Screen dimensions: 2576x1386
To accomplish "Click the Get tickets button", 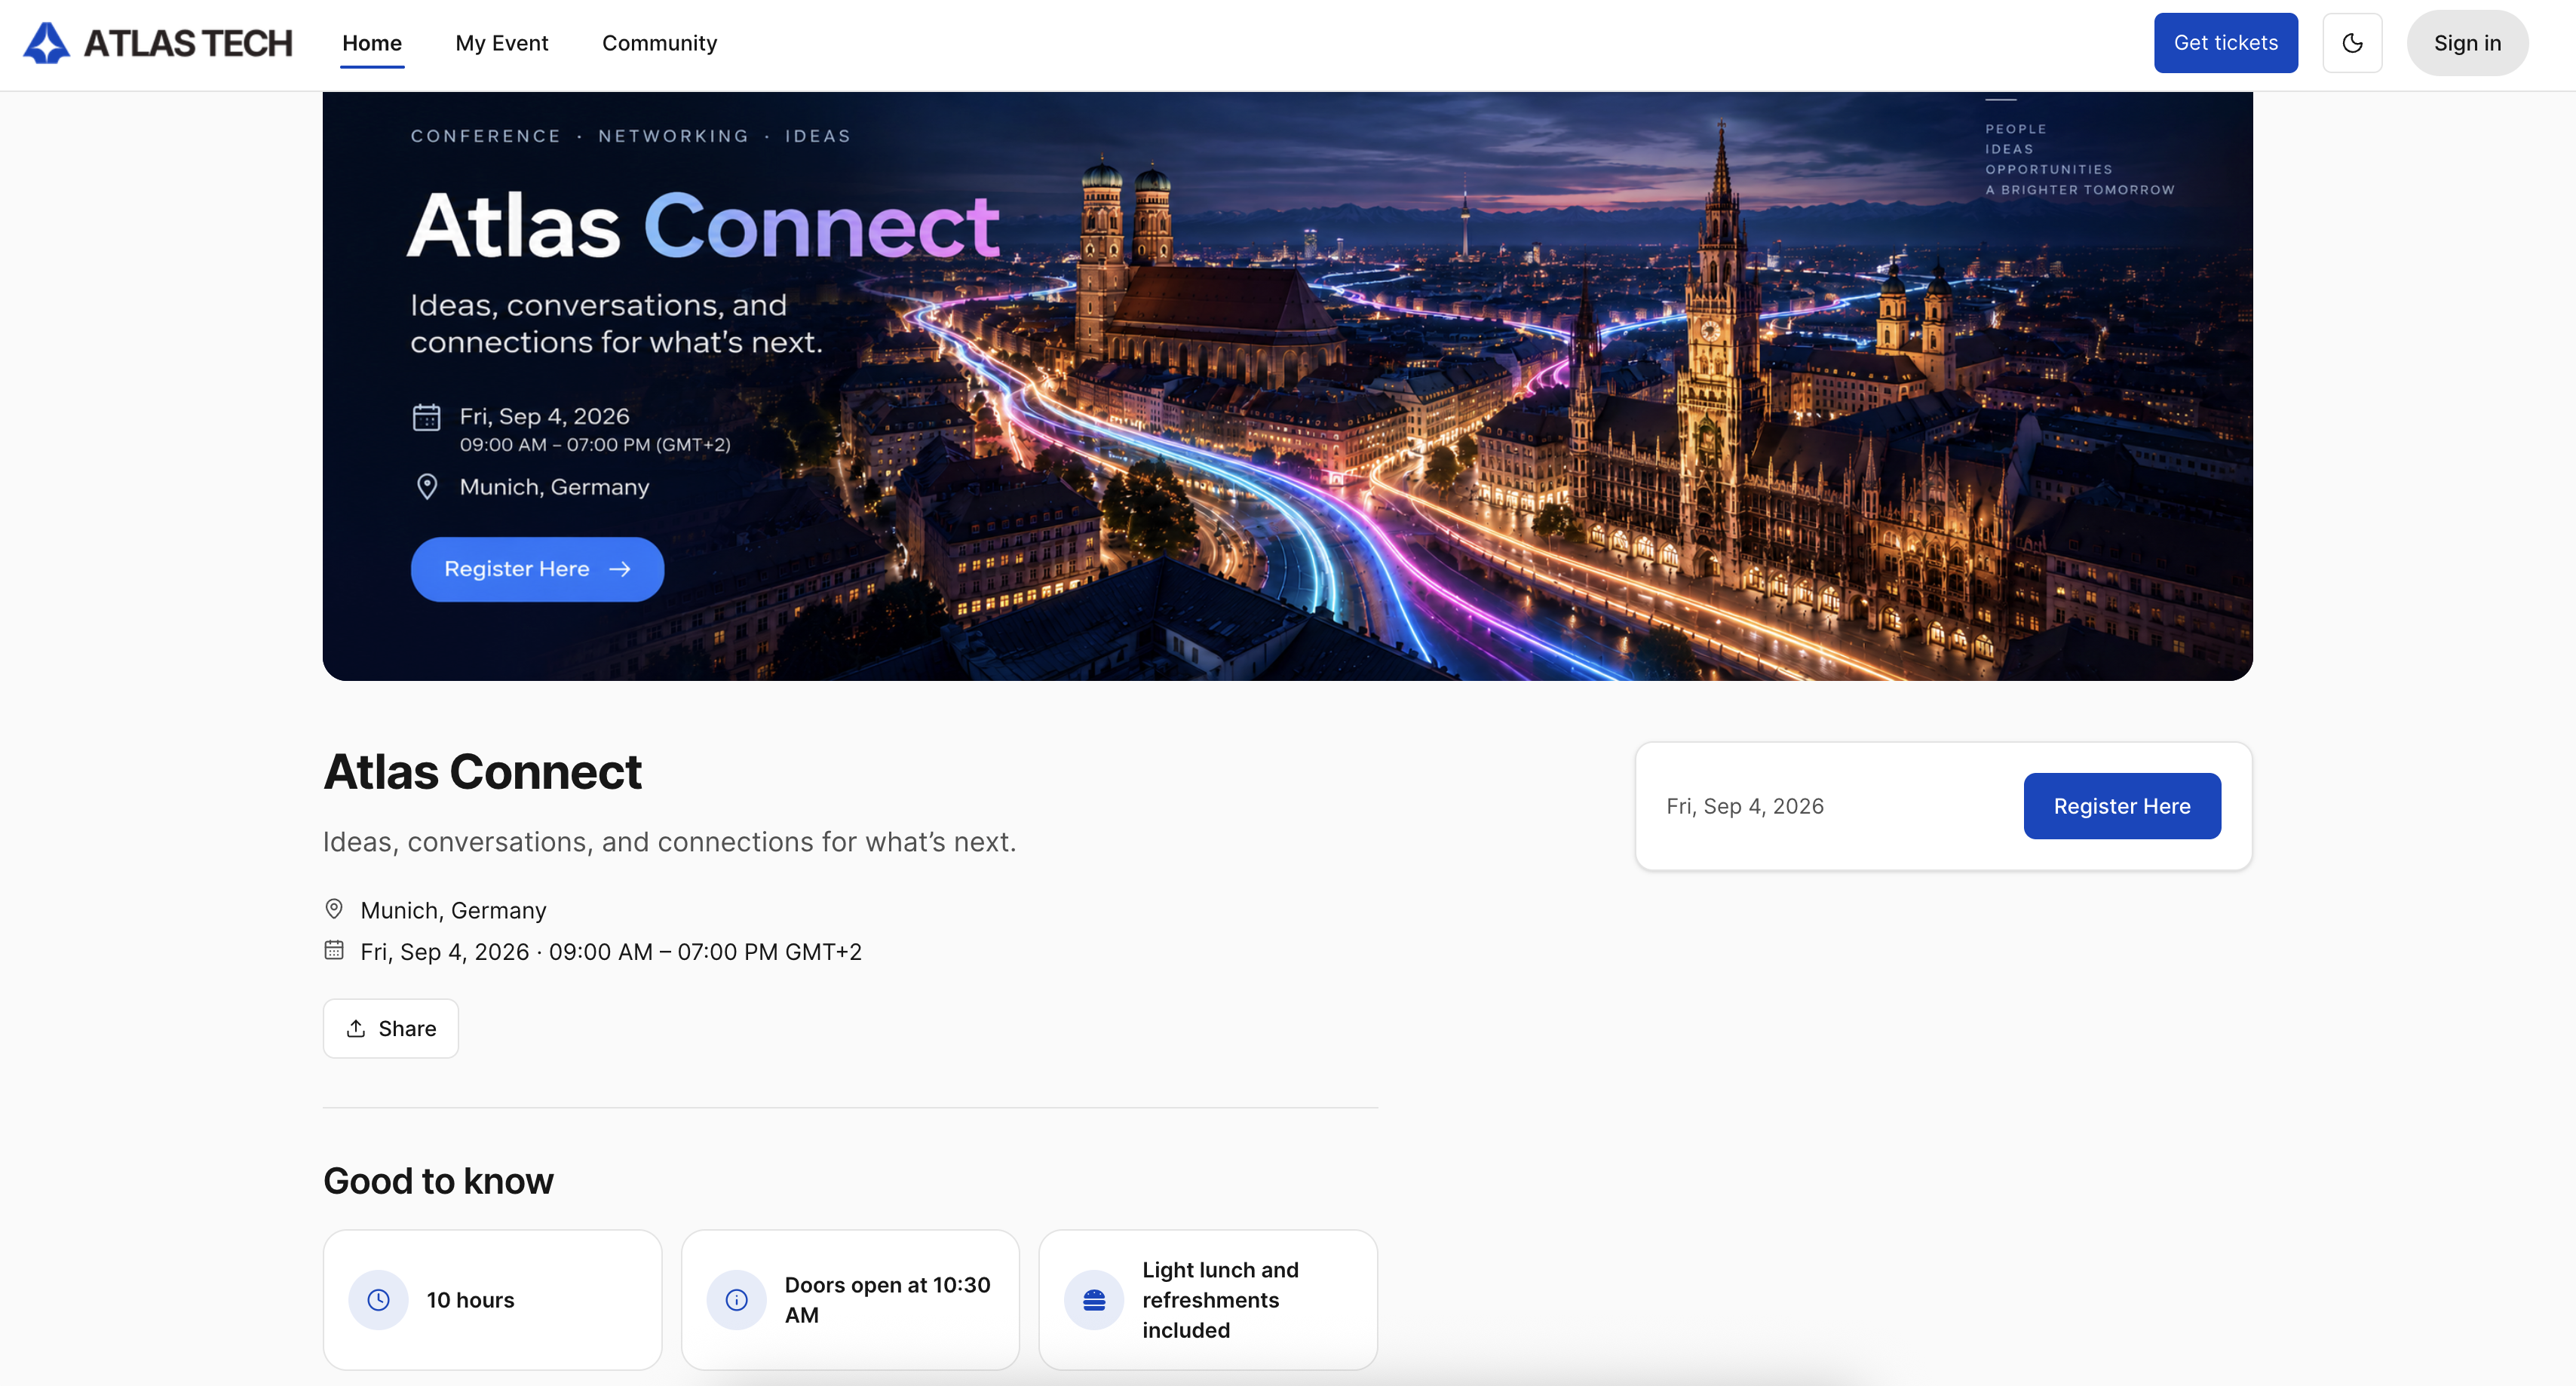I will pyautogui.click(x=2225, y=43).
